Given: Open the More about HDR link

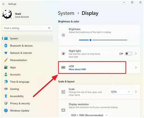Looking at the screenshot, I should click(77, 69).
